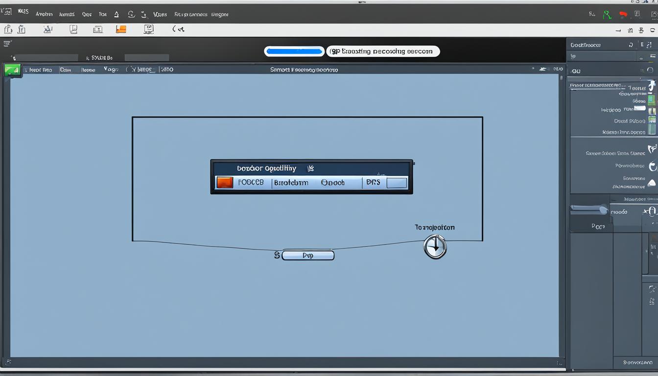Click the round clock dial icon
The image size is (658, 376).
click(435, 247)
